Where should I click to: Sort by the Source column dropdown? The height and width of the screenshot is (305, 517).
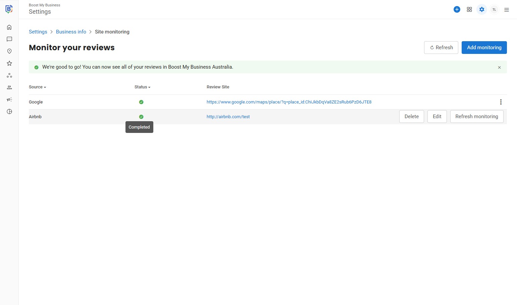(37, 87)
